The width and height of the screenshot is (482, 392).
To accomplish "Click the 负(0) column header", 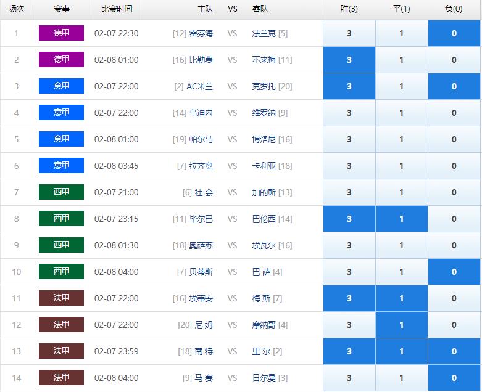I will (454, 9).
